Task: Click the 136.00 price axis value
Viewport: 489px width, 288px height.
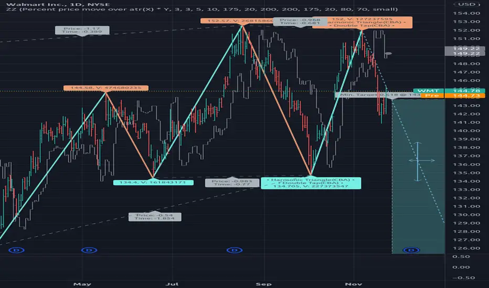Action: [x=466, y=164]
